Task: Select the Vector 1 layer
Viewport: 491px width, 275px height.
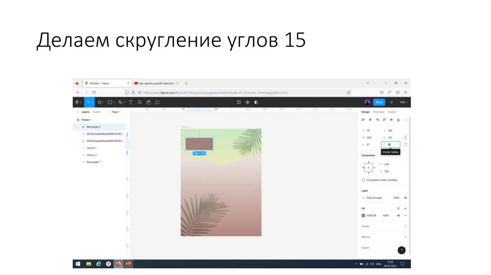Action: tap(99, 148)
